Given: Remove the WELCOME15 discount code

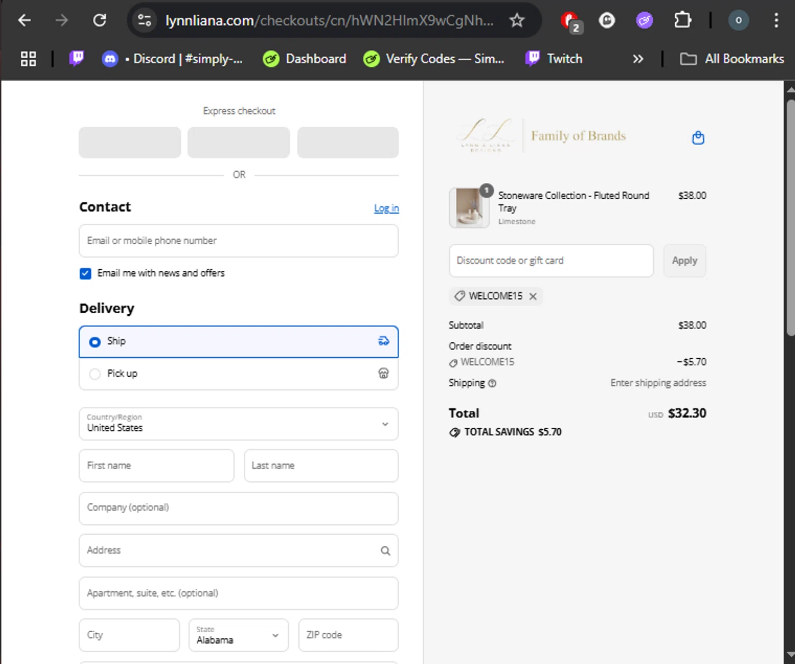Looking at the screenshot, I should [533, 296].
